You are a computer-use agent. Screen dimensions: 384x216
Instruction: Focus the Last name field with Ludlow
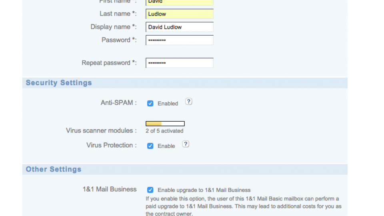coord(180,14)
